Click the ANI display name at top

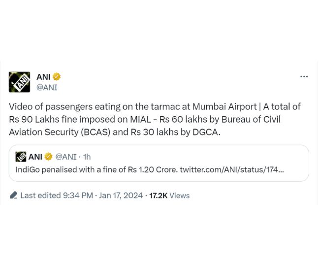coord(43,76)
